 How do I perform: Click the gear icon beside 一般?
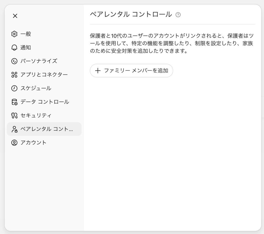click(x=14, y=34)
